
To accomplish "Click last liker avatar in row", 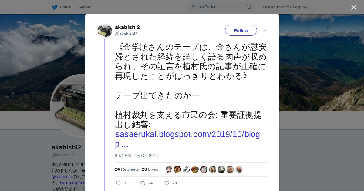I will click(x=239, y=169).
